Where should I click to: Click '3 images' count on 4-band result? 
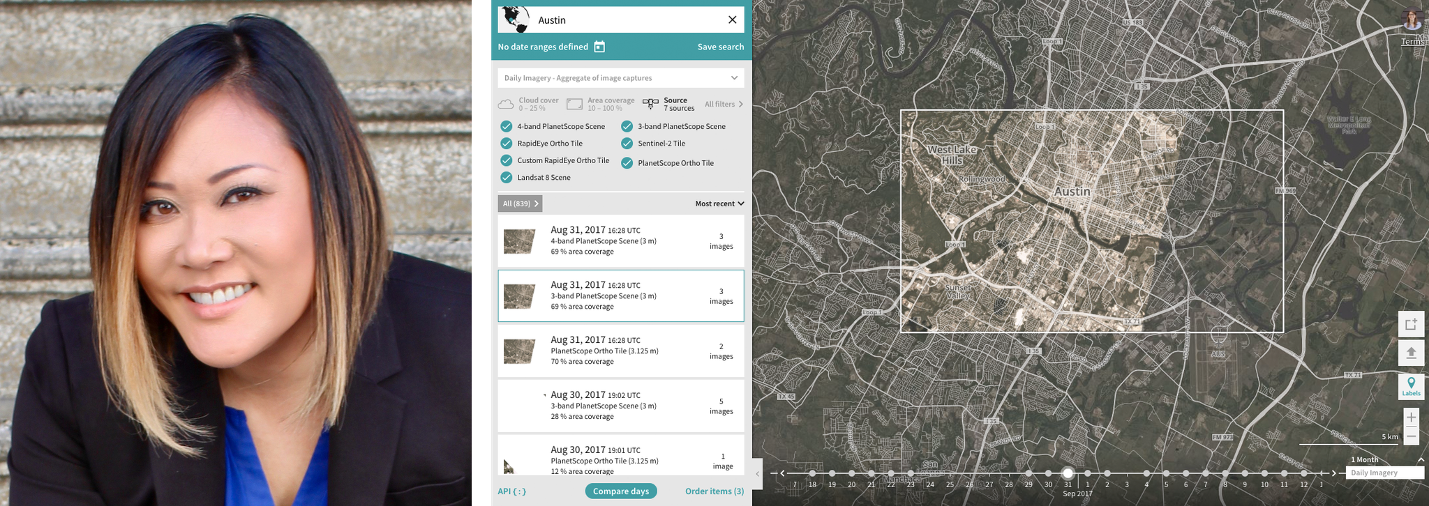[x=721, y=241]
